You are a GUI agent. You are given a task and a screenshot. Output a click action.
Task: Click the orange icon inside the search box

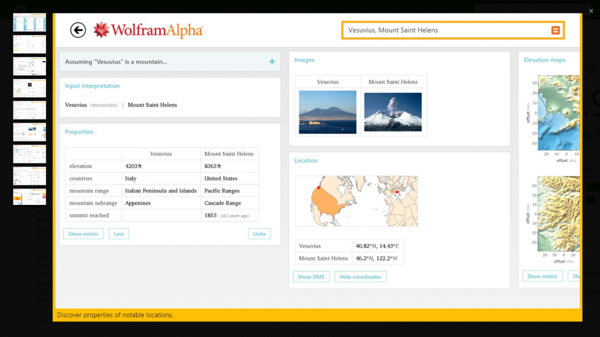555,30
